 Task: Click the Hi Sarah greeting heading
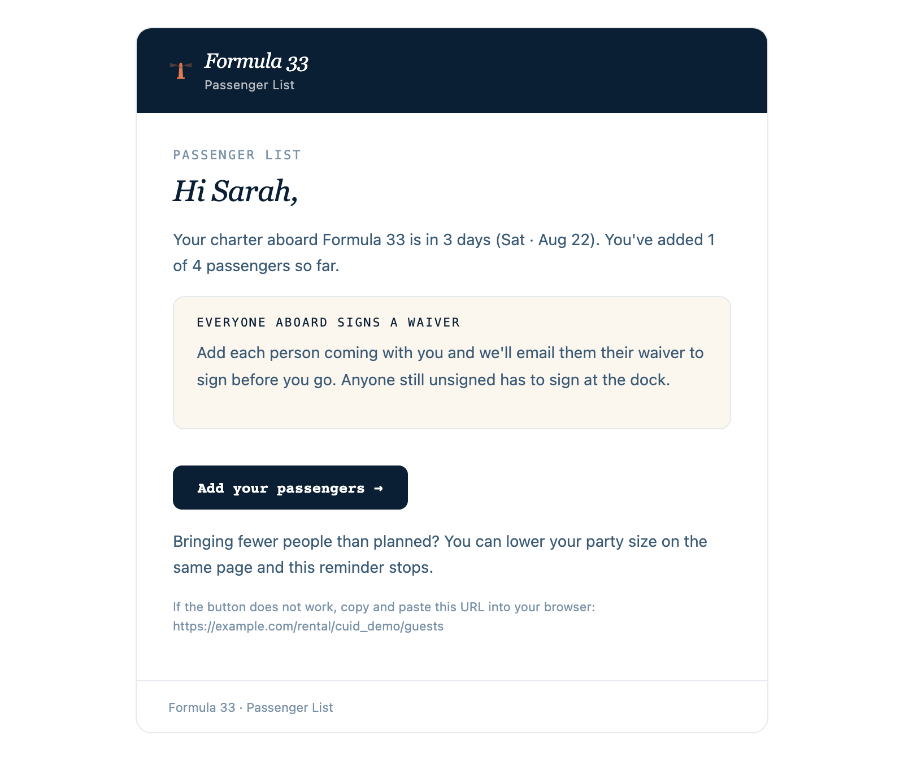coord(235,191)
